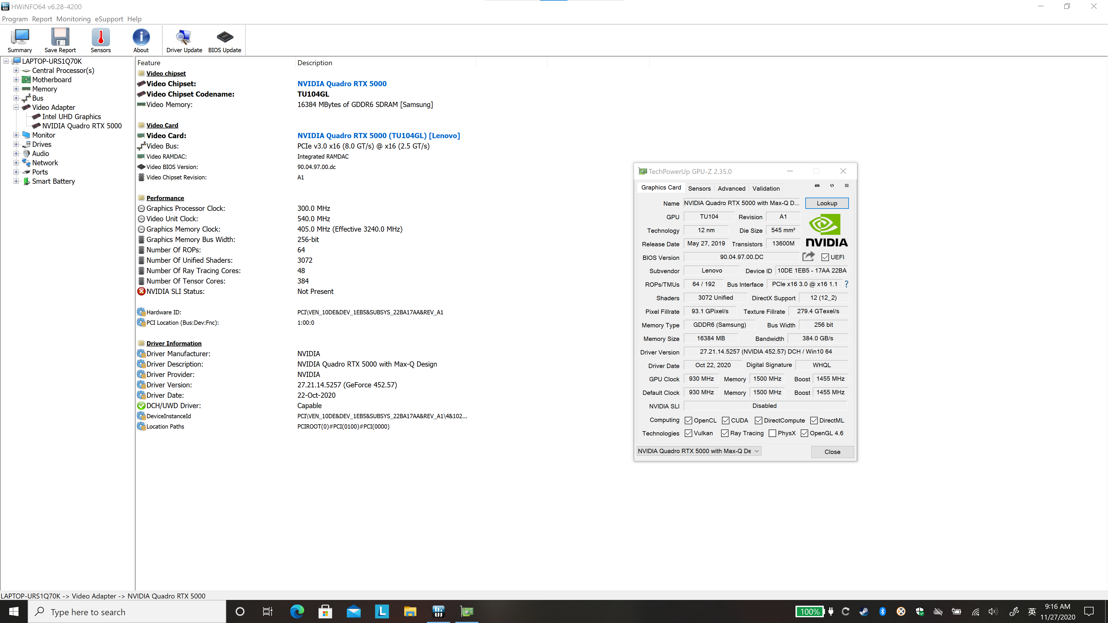Open Microsoft Store from taskbar

point(325,611)
